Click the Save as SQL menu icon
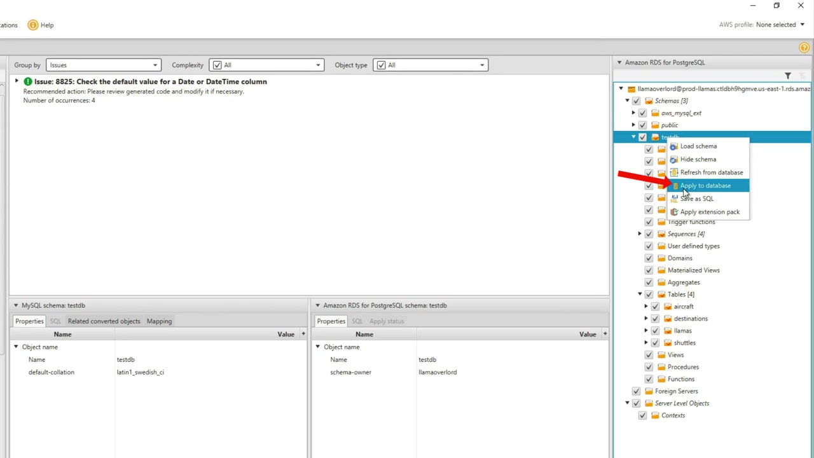Screen dimensions: 814x458 [x=674, y=198]
